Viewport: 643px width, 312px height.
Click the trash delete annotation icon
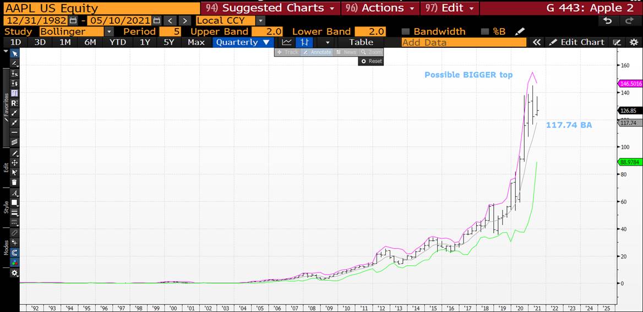tap(15, 183)
